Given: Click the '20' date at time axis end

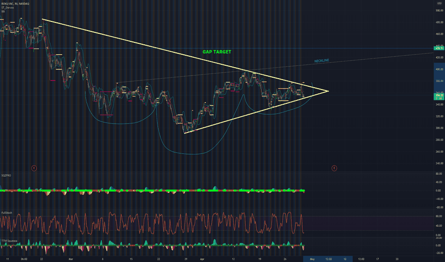Looking at the screenshot, I should coord(397,259).
